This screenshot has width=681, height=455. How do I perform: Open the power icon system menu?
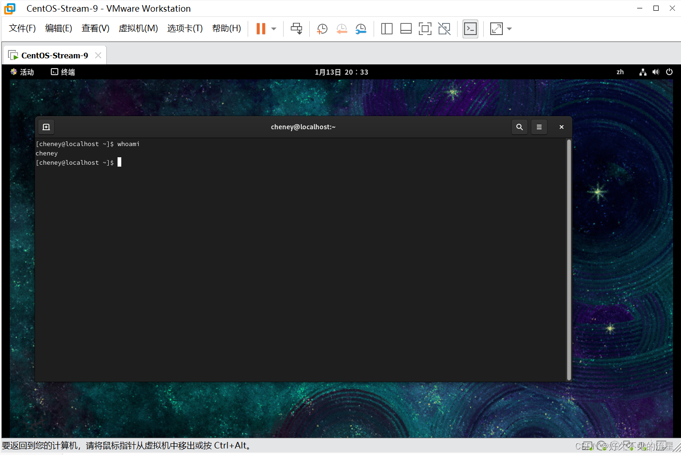[669, 72]
